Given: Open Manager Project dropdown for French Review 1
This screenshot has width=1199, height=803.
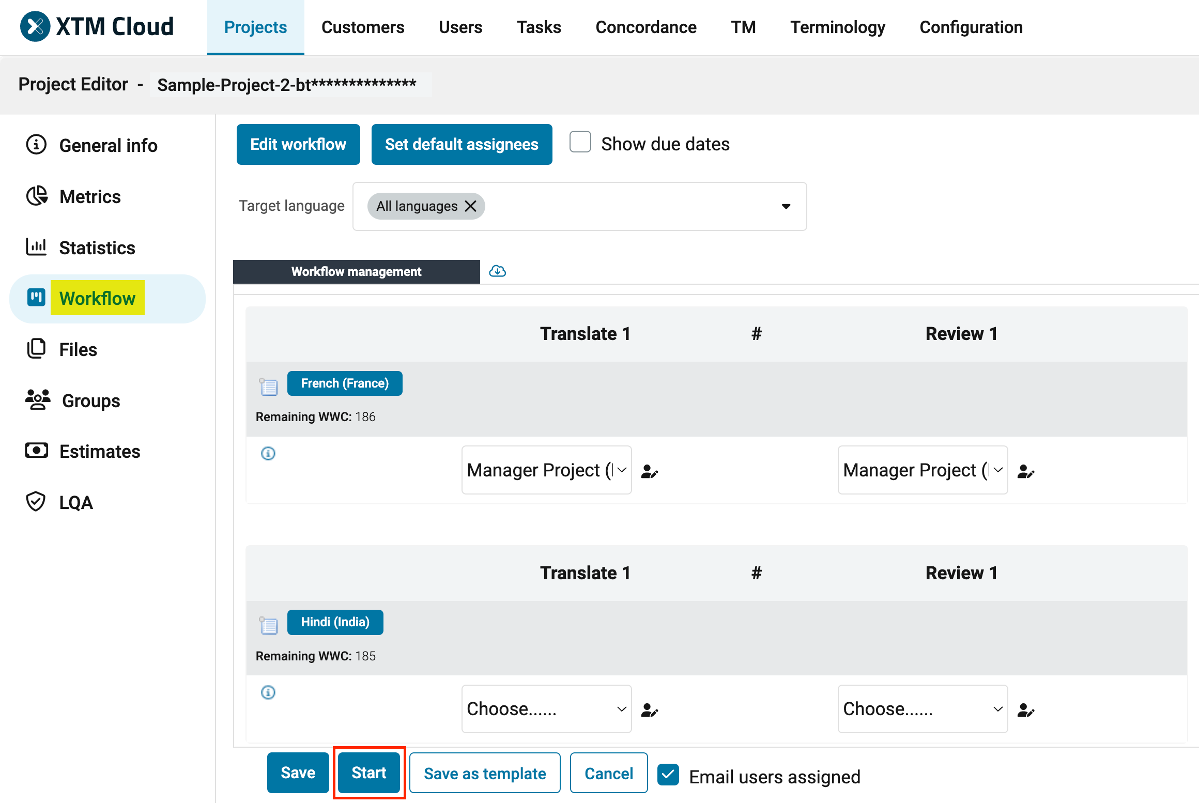Looking at the screenshot, I should coord(922,470).
